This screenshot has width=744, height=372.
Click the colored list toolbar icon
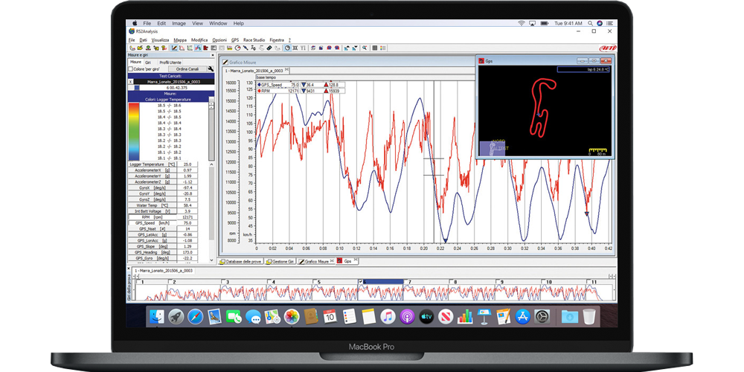click(382, 48)
